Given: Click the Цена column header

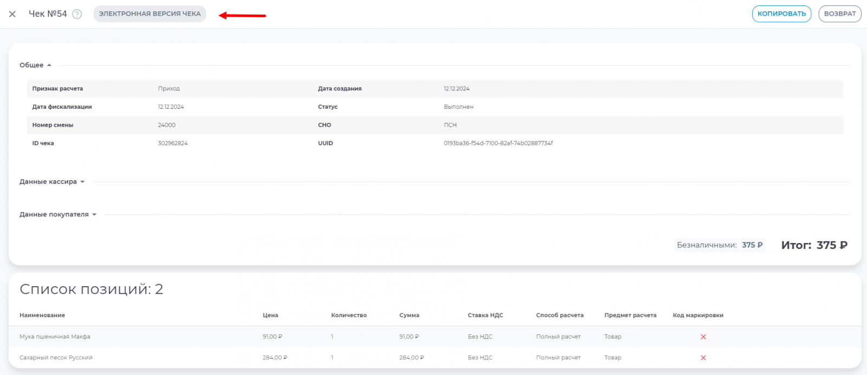Looking at the screenshot, I should [270, 315].
